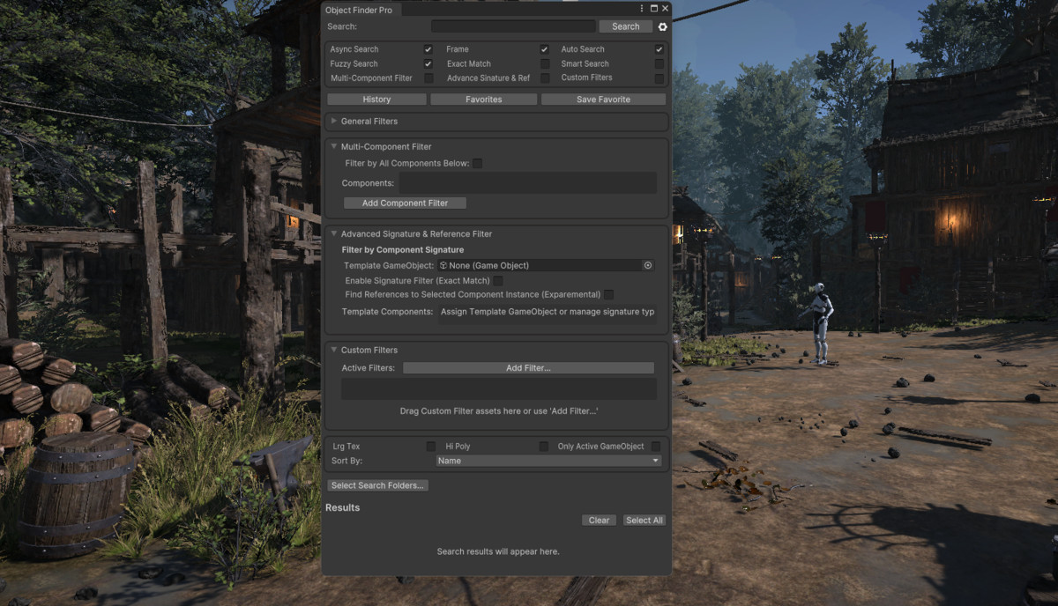Check Enable Signature Filter (Exact Match)
This screenshot has height=606, width=1058.
coord(499,280)
